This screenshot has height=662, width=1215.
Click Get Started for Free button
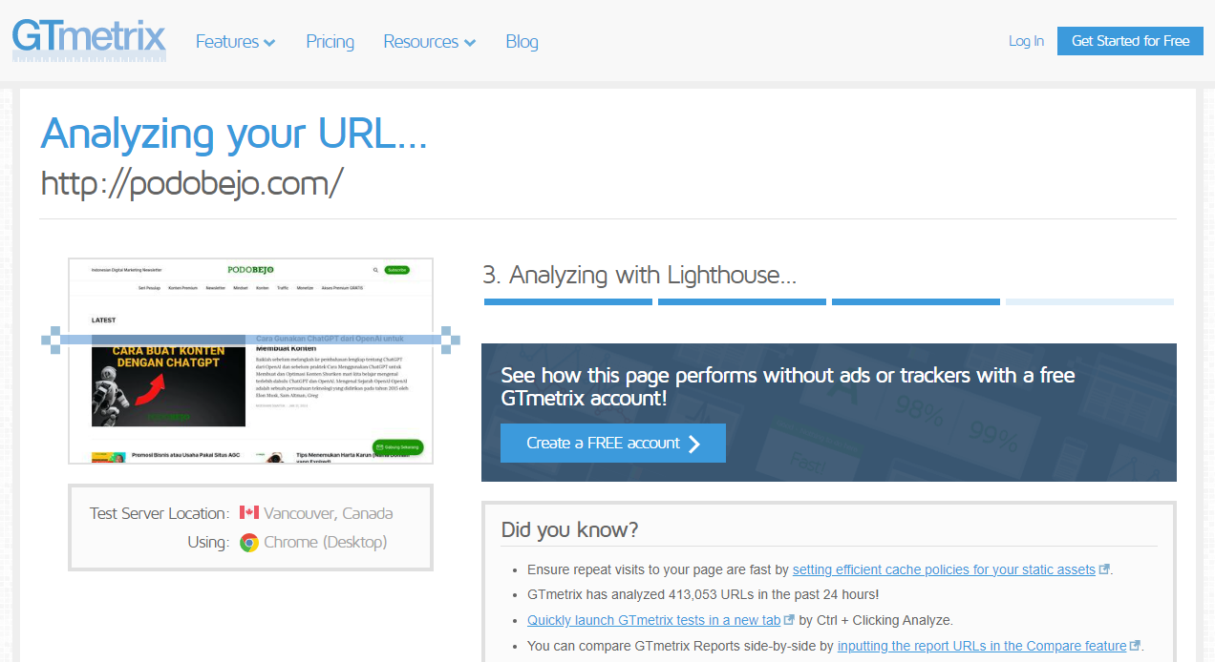(x=1130, y=41)
